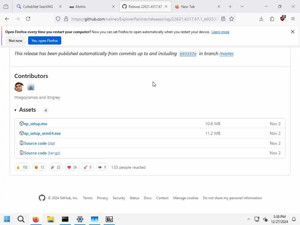300x225 pixels.
Task: Toggle the rocket reaction 8
Action: (88, 167)
